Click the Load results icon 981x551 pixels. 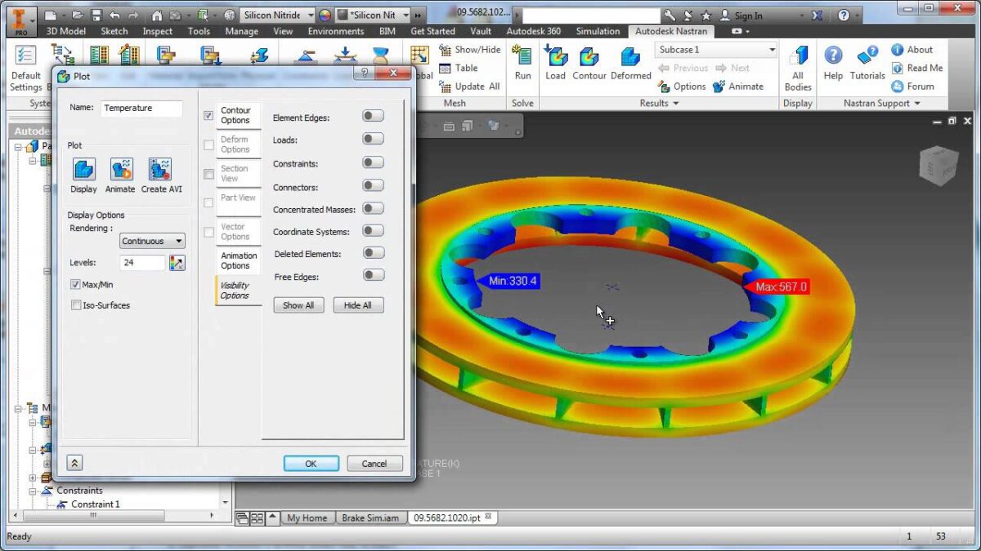coord(556,56)
